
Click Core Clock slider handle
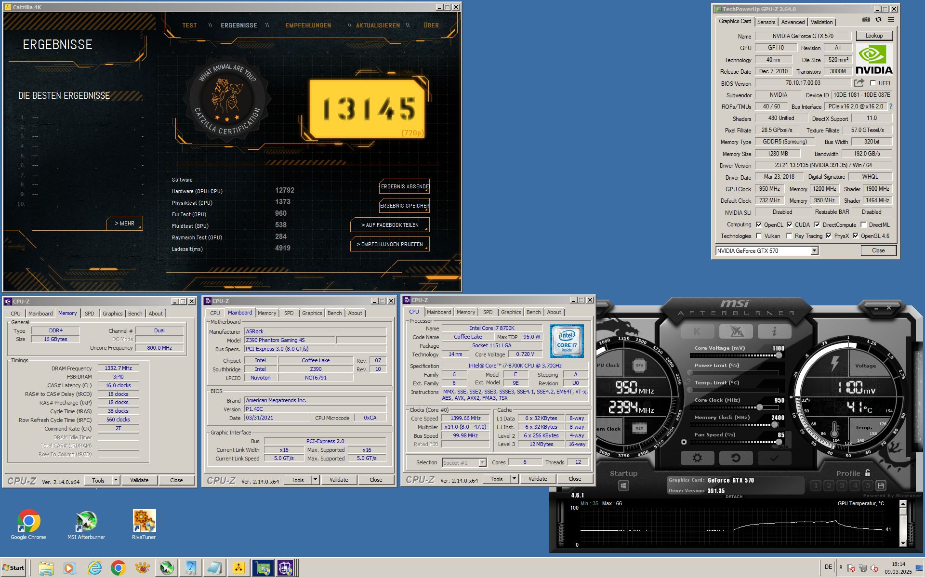(x=760, y=407)
